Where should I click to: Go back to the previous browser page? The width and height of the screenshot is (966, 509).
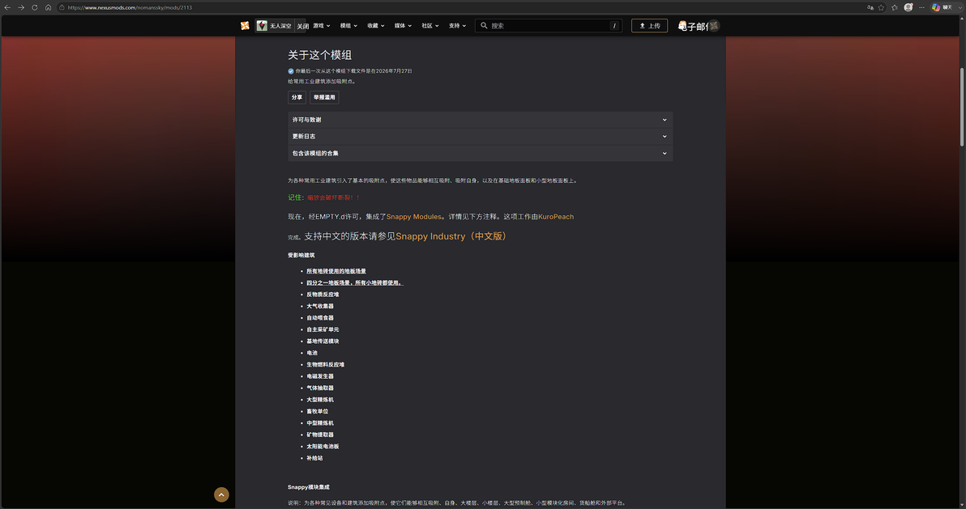click(7, 7)
